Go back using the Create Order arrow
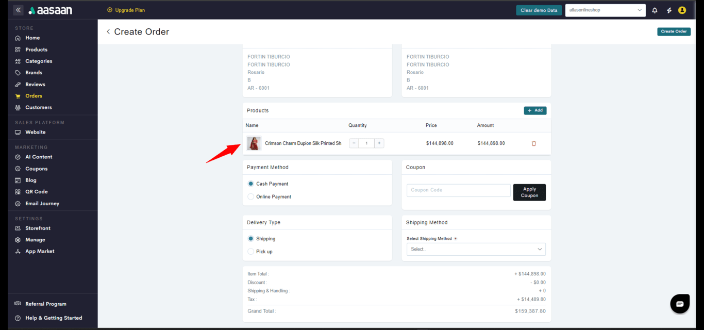This screenshot has width=704, height=330. [x=108, y=32]
